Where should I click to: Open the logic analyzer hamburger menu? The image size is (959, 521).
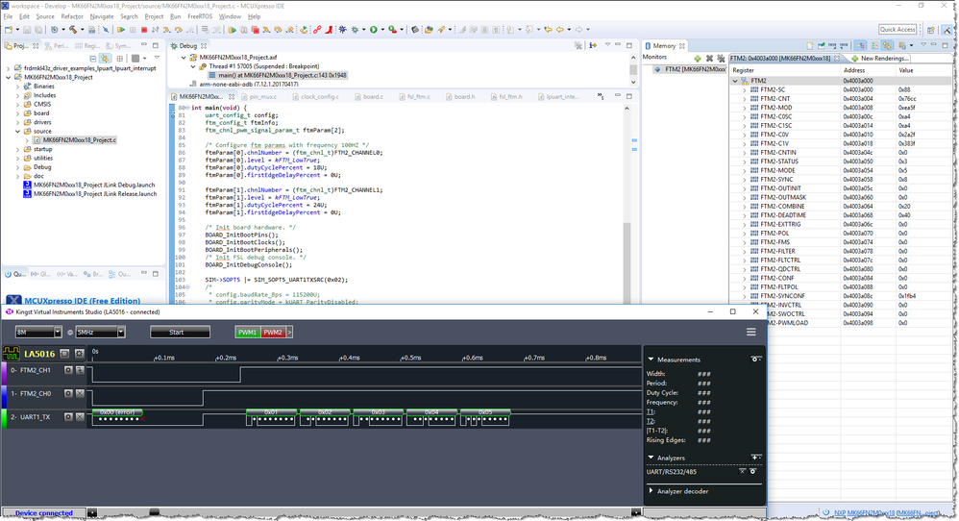[x=750, y=332]
